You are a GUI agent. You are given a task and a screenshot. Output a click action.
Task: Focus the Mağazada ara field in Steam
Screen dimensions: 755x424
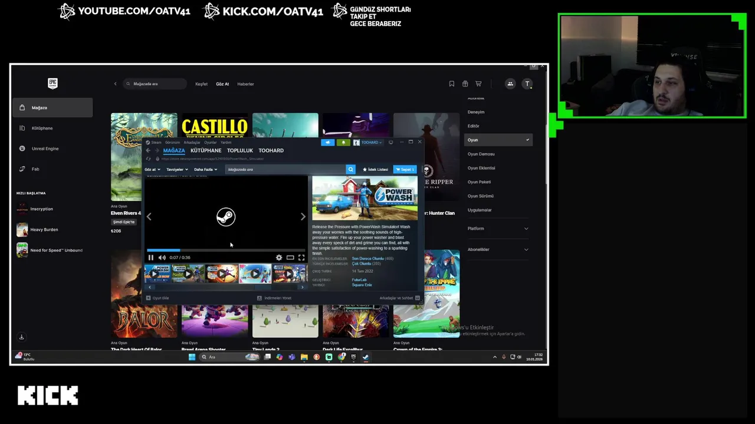286,170
